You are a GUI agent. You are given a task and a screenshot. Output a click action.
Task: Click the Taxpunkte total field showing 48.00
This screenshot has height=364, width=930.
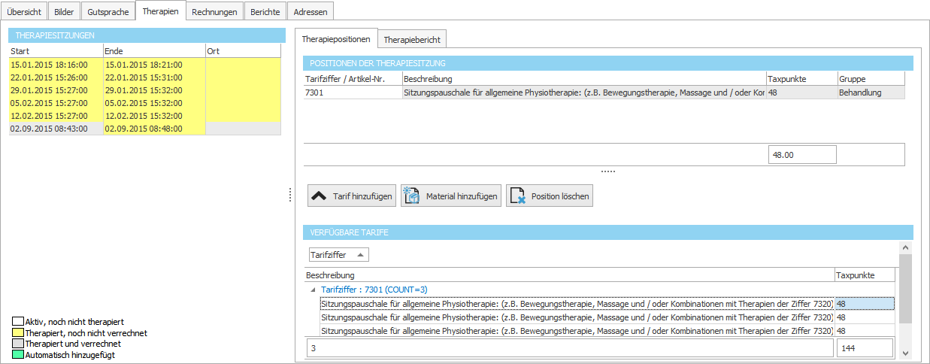[802, 154]
